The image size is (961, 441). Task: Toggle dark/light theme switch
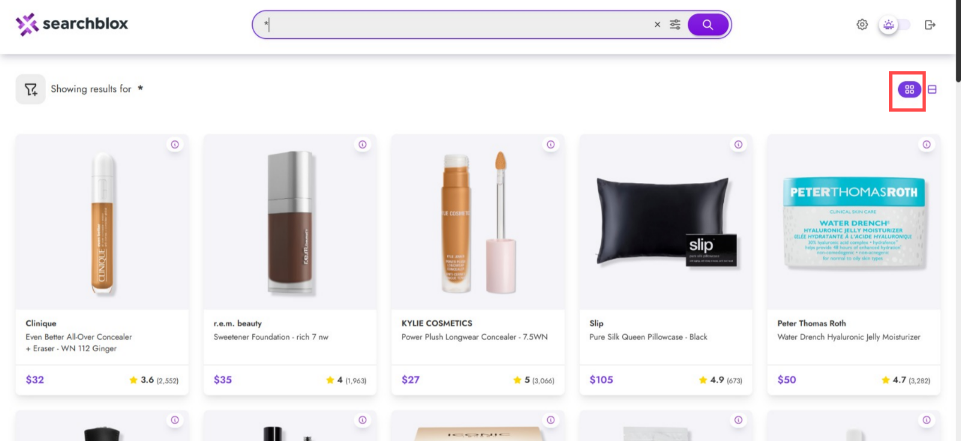(894, 25)
